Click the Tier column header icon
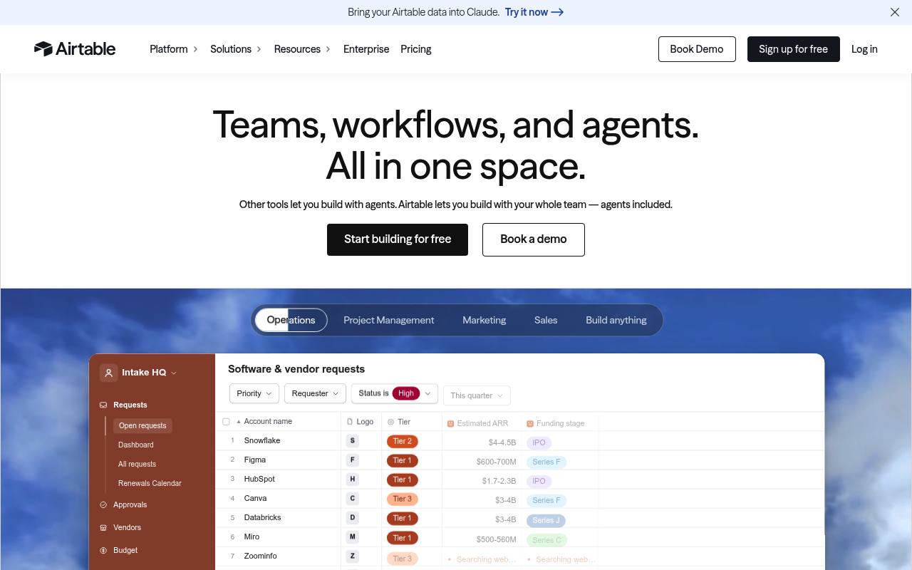Image resolution: width=912 pixels, height=570 pixels. coord(390,422)
